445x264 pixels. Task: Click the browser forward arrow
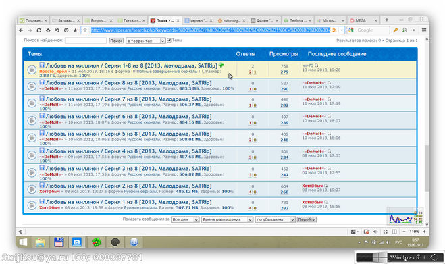point(30,30)
